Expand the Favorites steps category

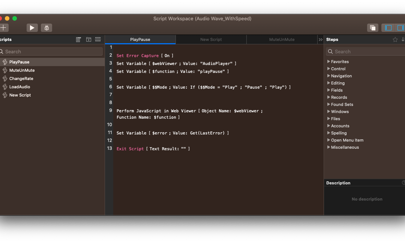point(328,62)
